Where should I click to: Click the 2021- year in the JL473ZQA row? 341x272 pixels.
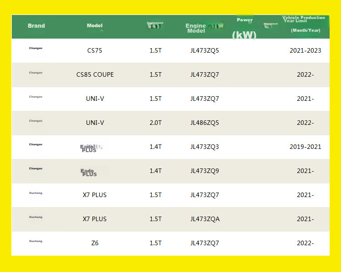pos(306,219)
